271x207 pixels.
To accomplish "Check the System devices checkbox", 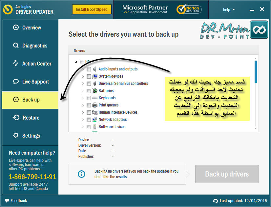I will click(89, 76).
